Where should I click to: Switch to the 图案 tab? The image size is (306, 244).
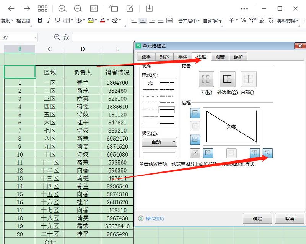(220, 57)
